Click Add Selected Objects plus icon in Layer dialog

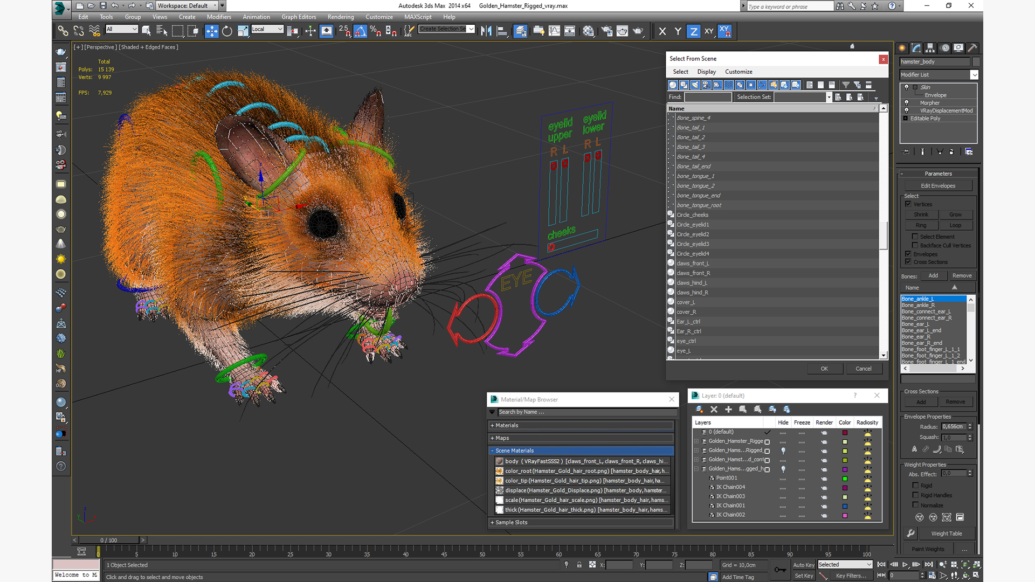tap(728, 410)
